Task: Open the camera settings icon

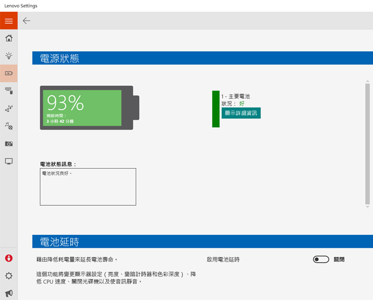Action: (x=9, y=144)
